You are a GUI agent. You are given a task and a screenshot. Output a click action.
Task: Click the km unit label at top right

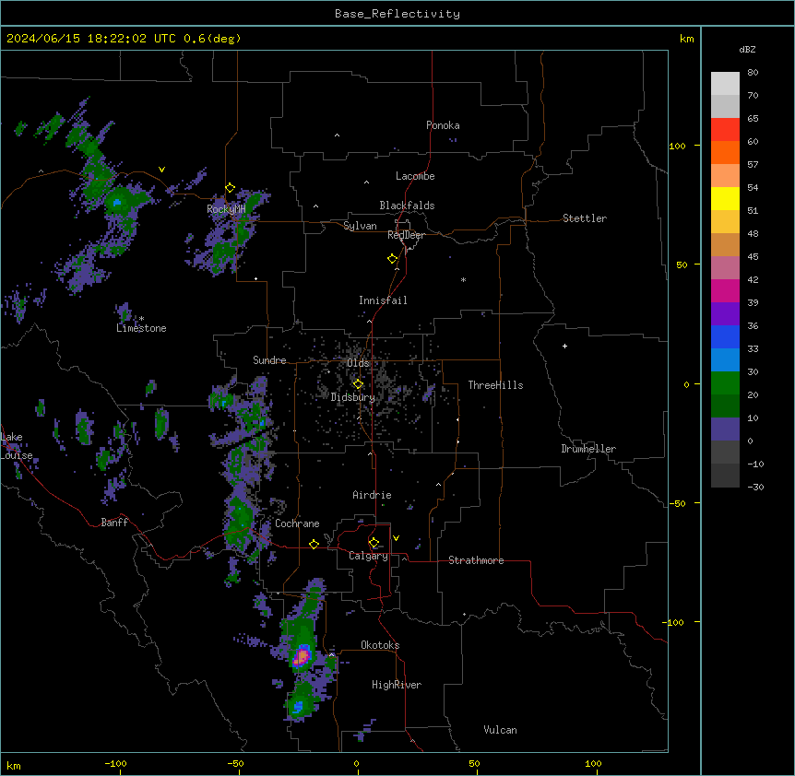coord(687,39)
